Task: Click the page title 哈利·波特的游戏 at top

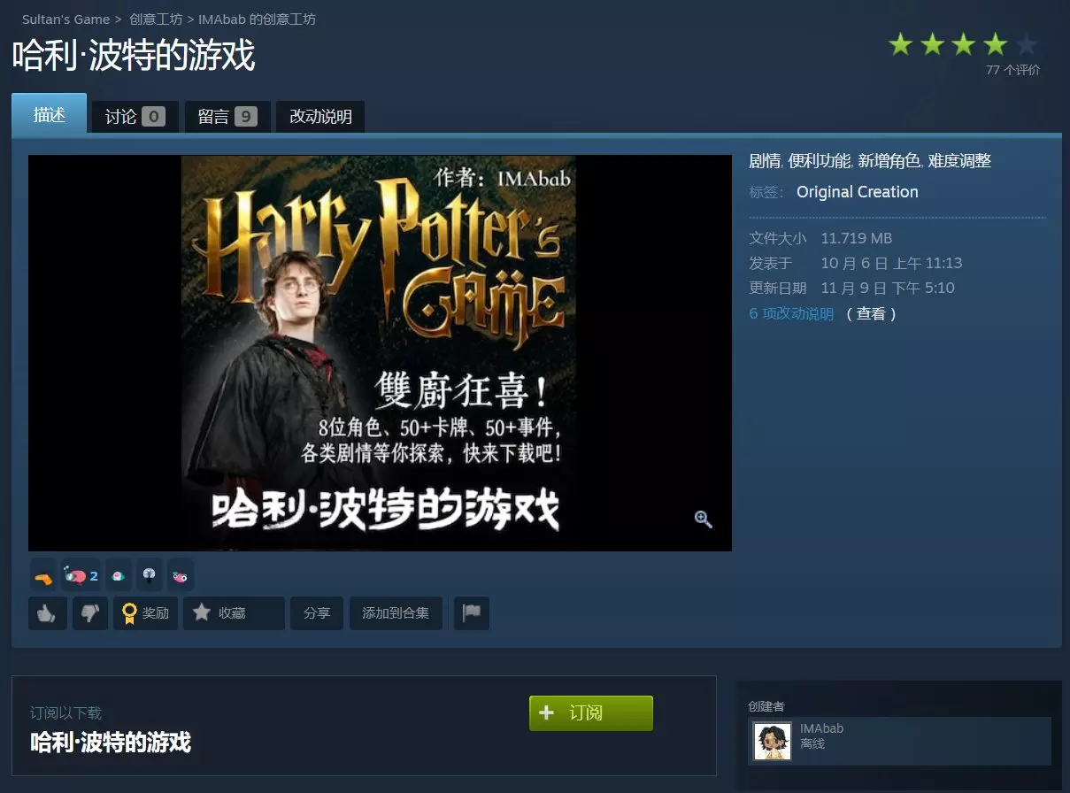Action: pyautogui.click(x=134, y=56)
